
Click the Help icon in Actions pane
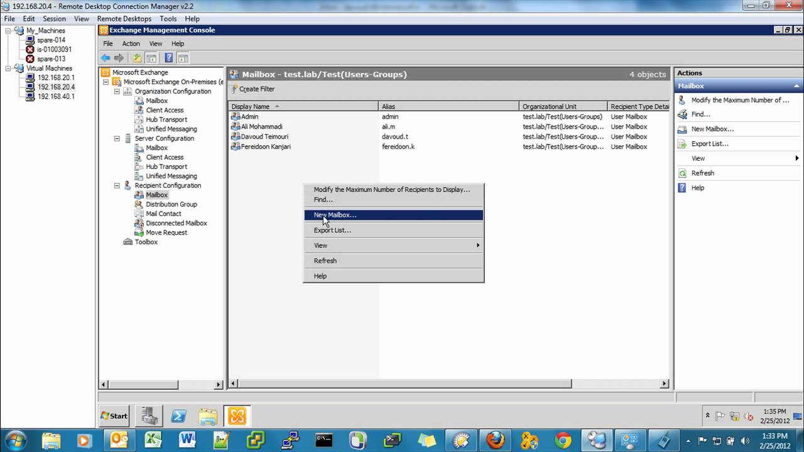point(682,187)
